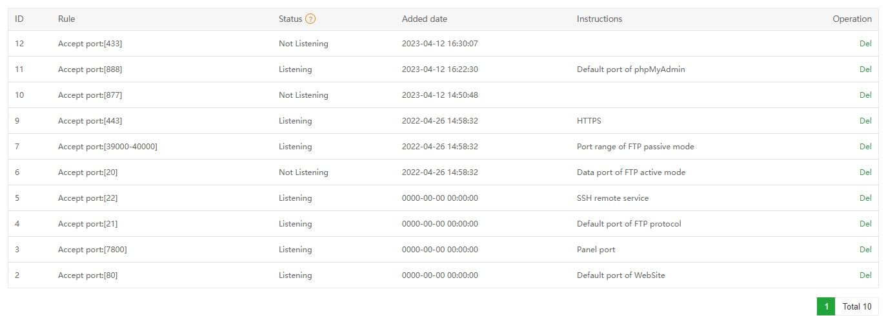This screenshot has width=886, height=316.
Task: Delete the Accept port:[433] rule
Action: (865, 44)
